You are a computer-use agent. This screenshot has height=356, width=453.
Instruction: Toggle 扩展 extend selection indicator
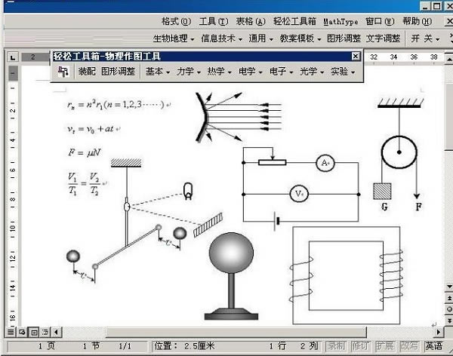point(385,346)
